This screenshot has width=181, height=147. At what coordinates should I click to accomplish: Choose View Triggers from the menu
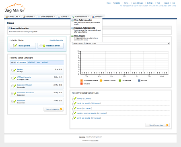(x=80, y=36)
